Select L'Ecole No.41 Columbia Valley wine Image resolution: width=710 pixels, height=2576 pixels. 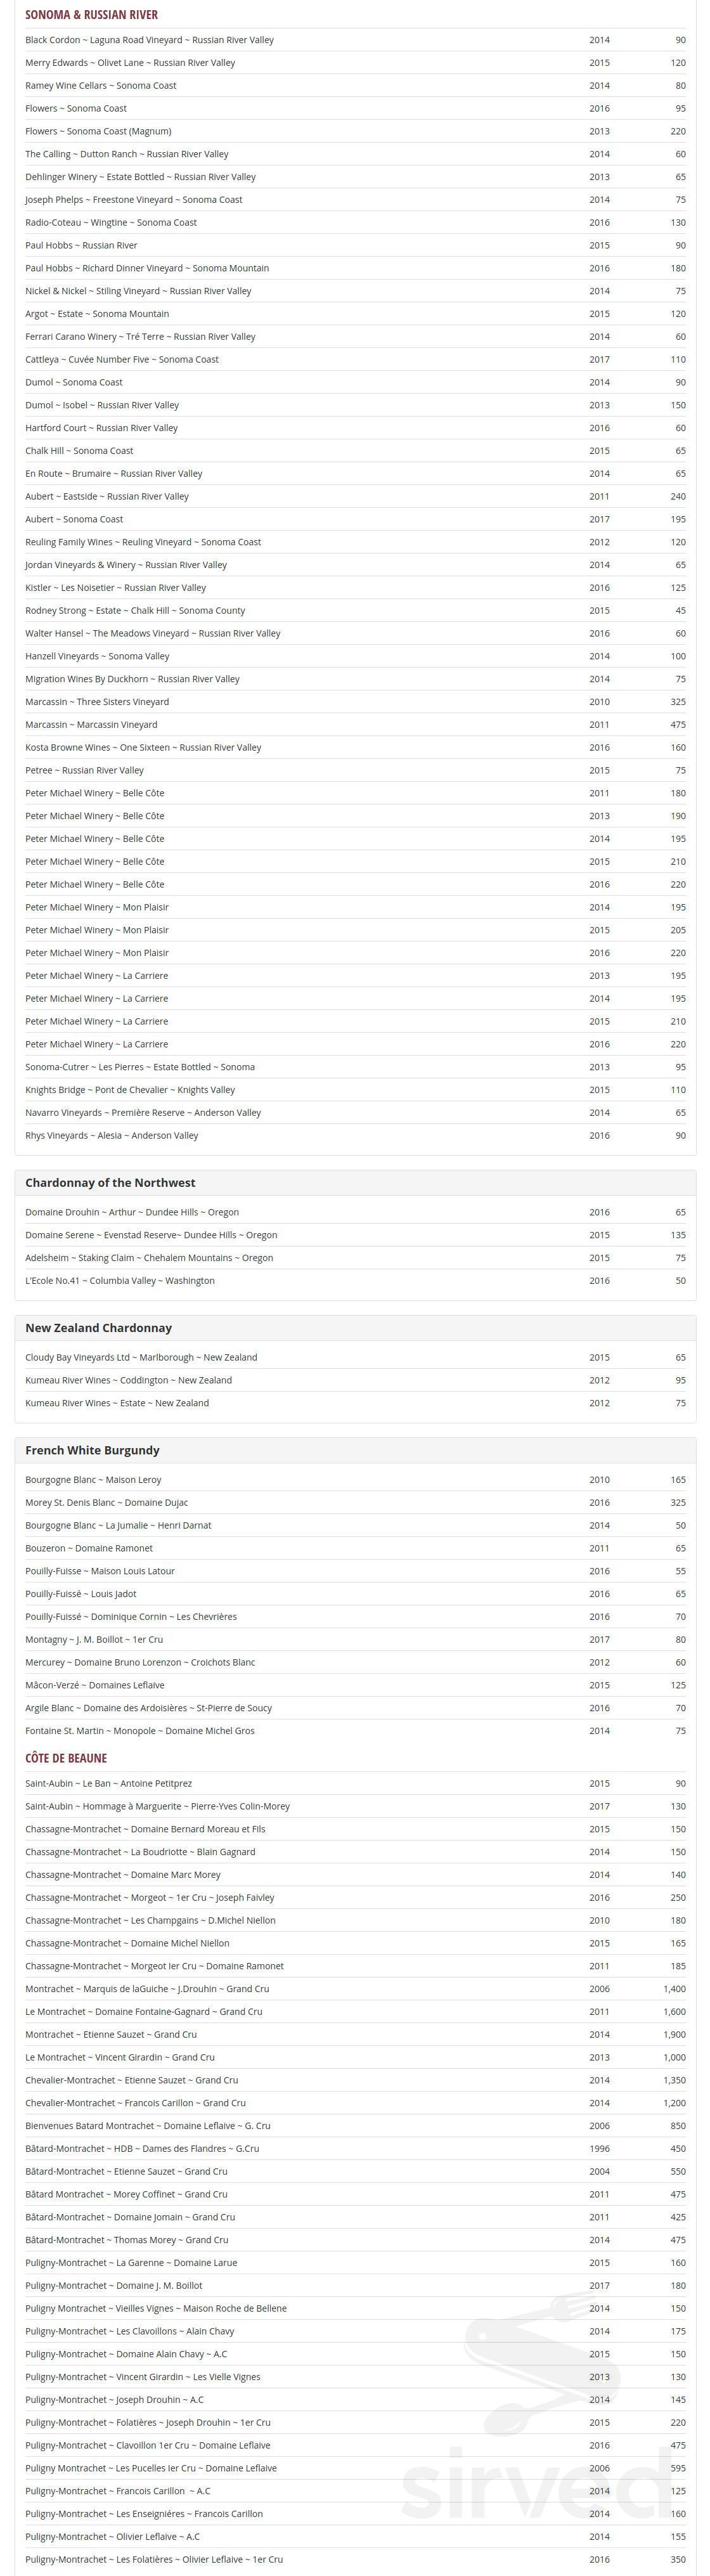click(x=355, y=1280)
